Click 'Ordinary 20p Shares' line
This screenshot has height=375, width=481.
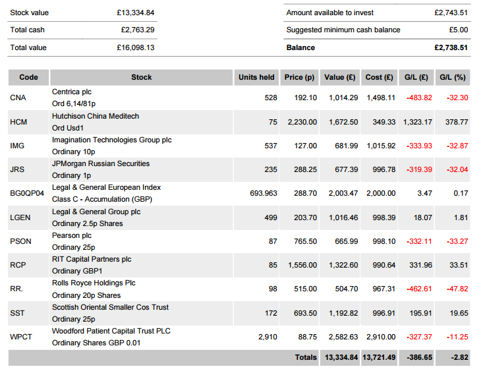coord(86,295)
